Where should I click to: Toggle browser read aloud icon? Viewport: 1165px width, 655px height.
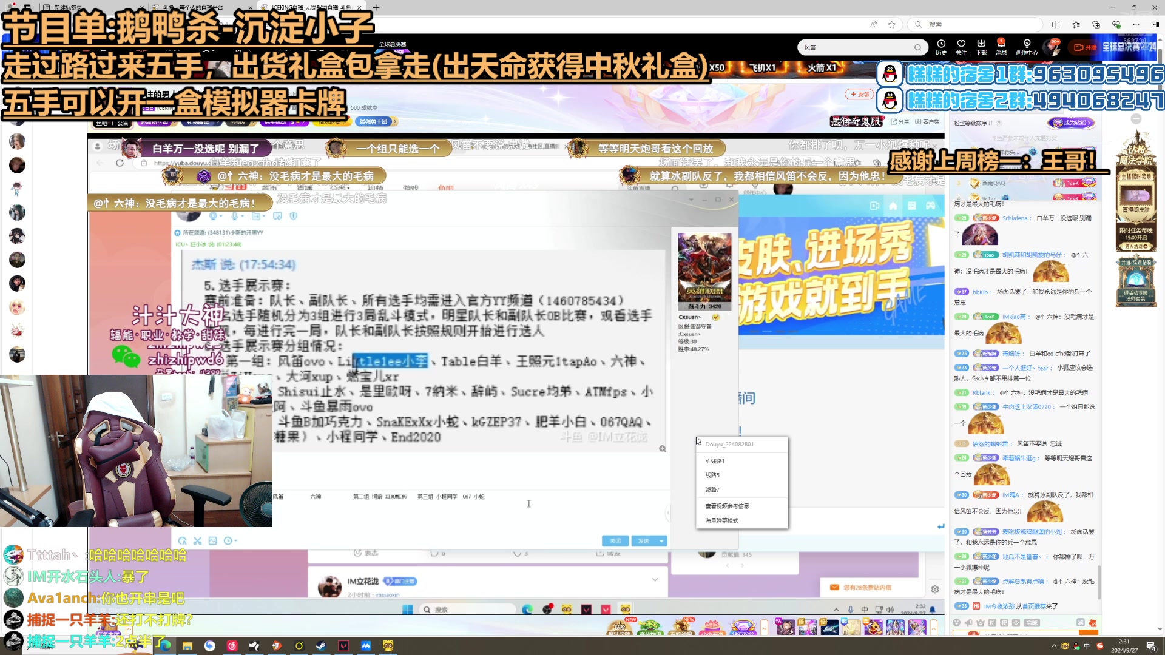[873, 24]
